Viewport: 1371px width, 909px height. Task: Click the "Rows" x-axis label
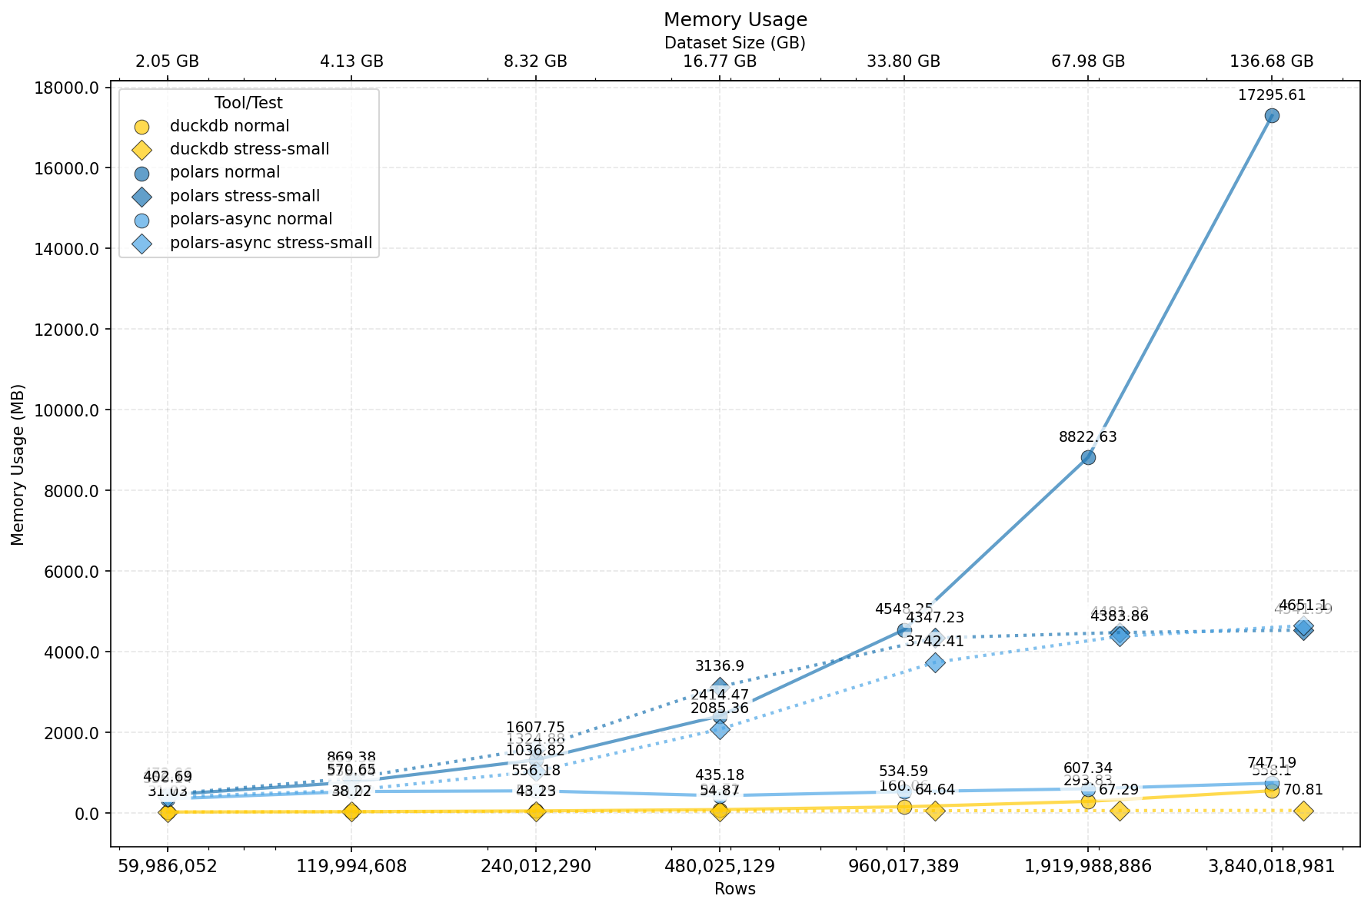pyautogui.click(x=735, y=889)
